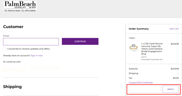Focus the coupon code input field

[145, 89]
